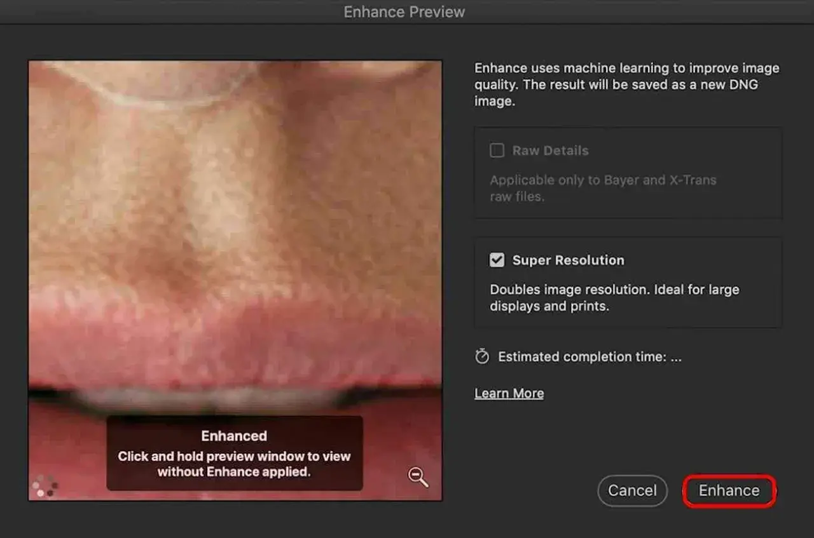This screenshot has width=814, height=538.
Task: Click the 'Enhance Preview' dialog title
Action: [x=404, y=11]
